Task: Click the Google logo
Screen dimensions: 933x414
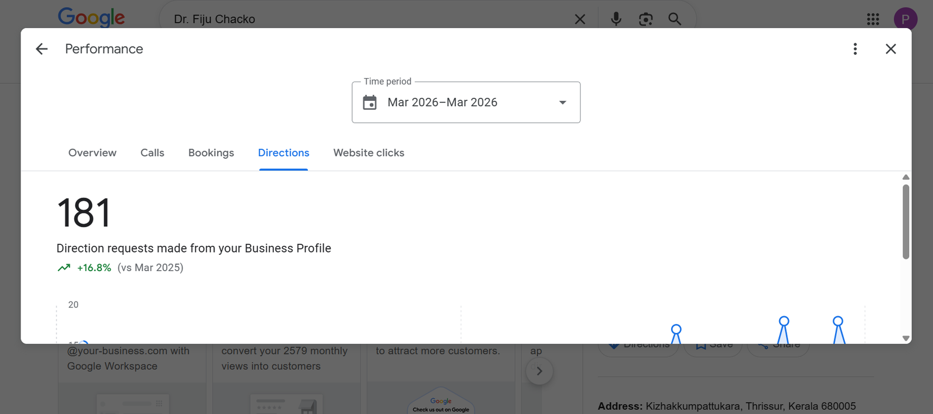Action: tap(92, 17)
